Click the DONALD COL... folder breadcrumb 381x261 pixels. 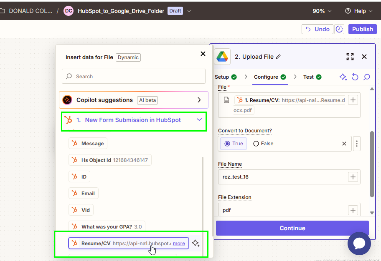click(x=30, y=11)
